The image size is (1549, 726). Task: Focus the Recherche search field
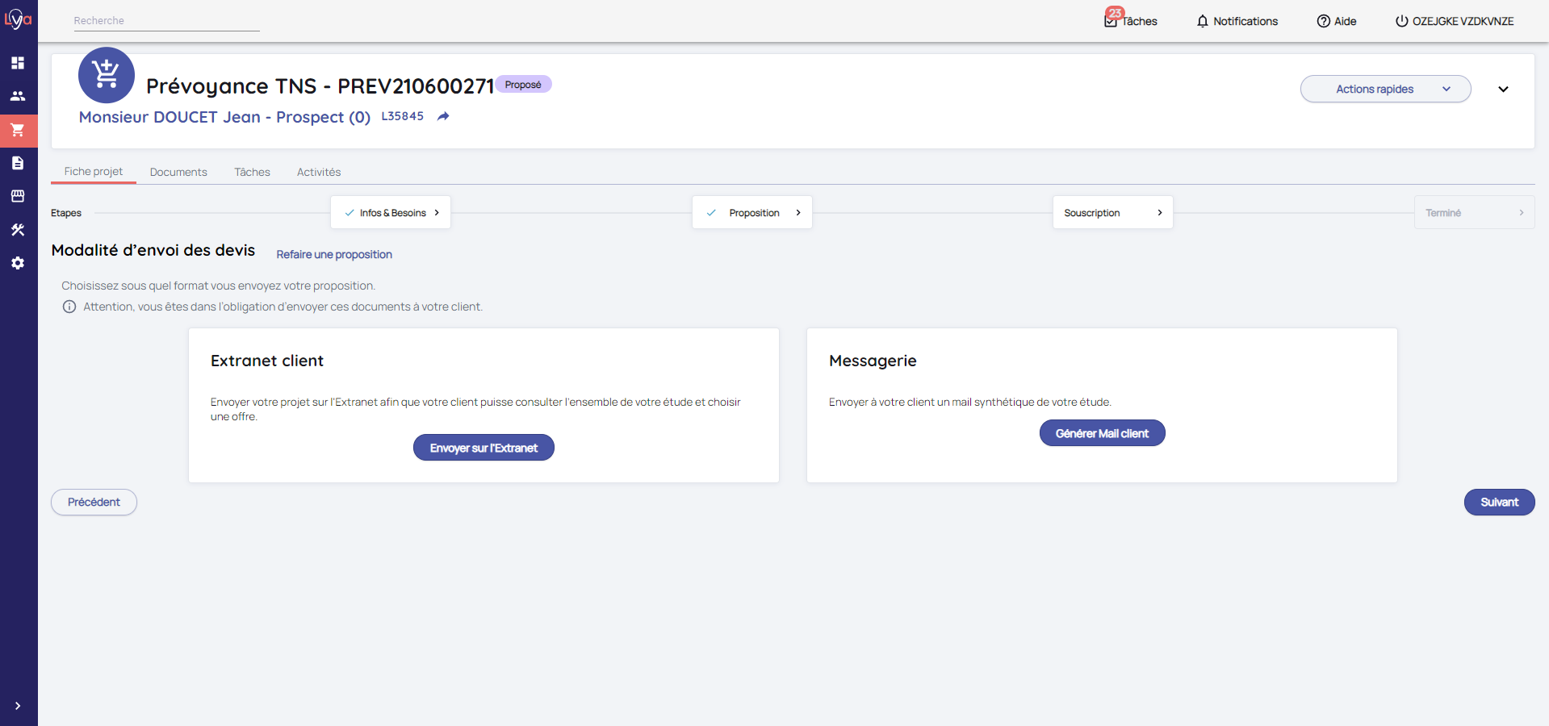pos(166,21)
